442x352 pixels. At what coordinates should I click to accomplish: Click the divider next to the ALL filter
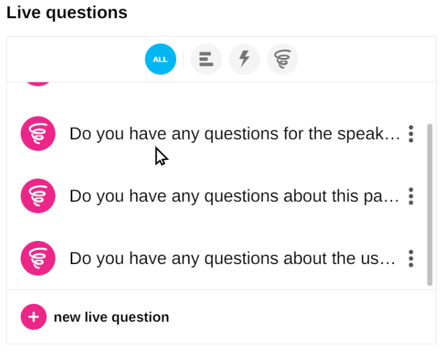tap(183, 59)
